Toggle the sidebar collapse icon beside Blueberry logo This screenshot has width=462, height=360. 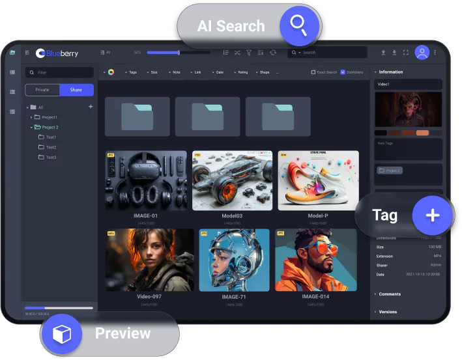click(x=27, y=52)
